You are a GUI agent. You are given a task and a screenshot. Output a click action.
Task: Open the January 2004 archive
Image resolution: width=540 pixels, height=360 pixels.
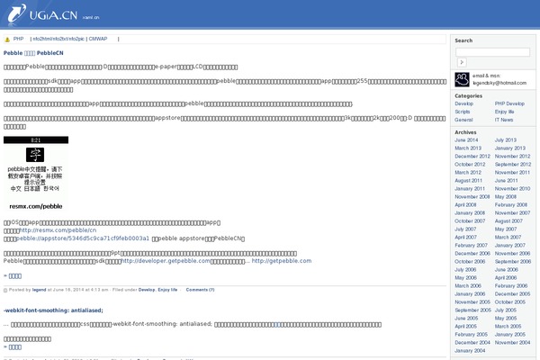click(470, 351)
